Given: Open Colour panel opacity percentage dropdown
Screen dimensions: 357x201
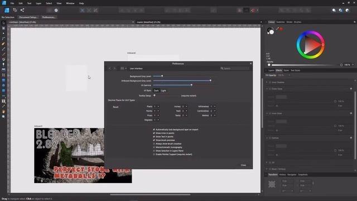Looking at the screenshot, I should click(353, 65).
